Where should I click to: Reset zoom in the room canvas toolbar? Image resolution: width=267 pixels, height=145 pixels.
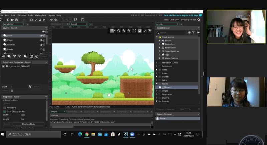coord(124,31)
